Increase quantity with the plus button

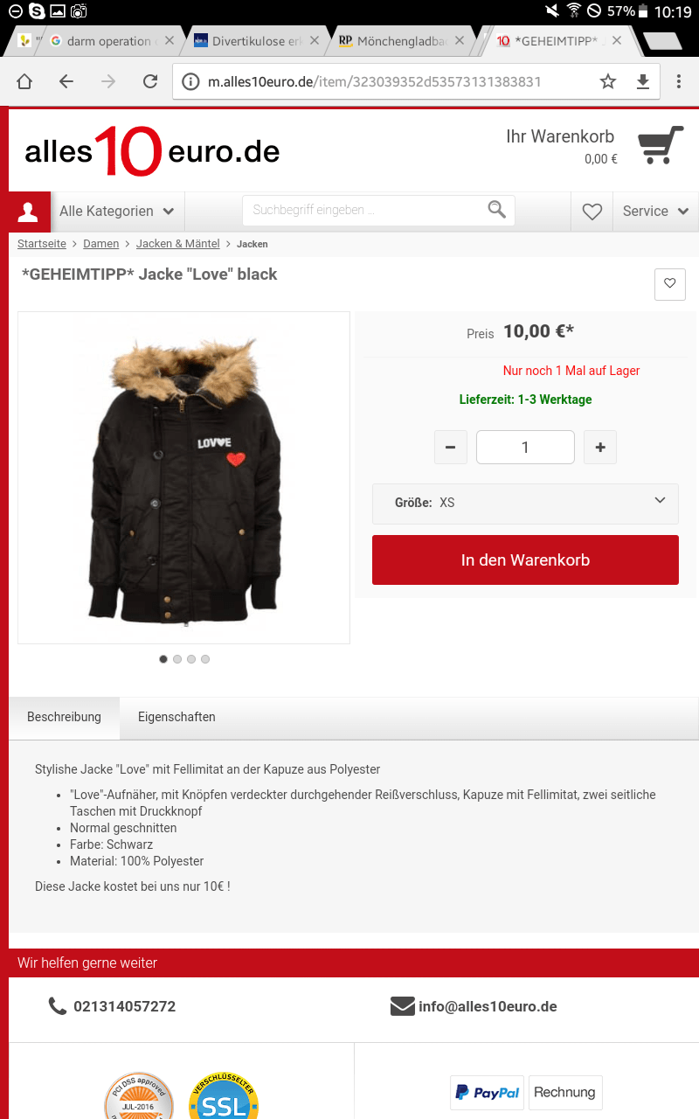point(600,448)
